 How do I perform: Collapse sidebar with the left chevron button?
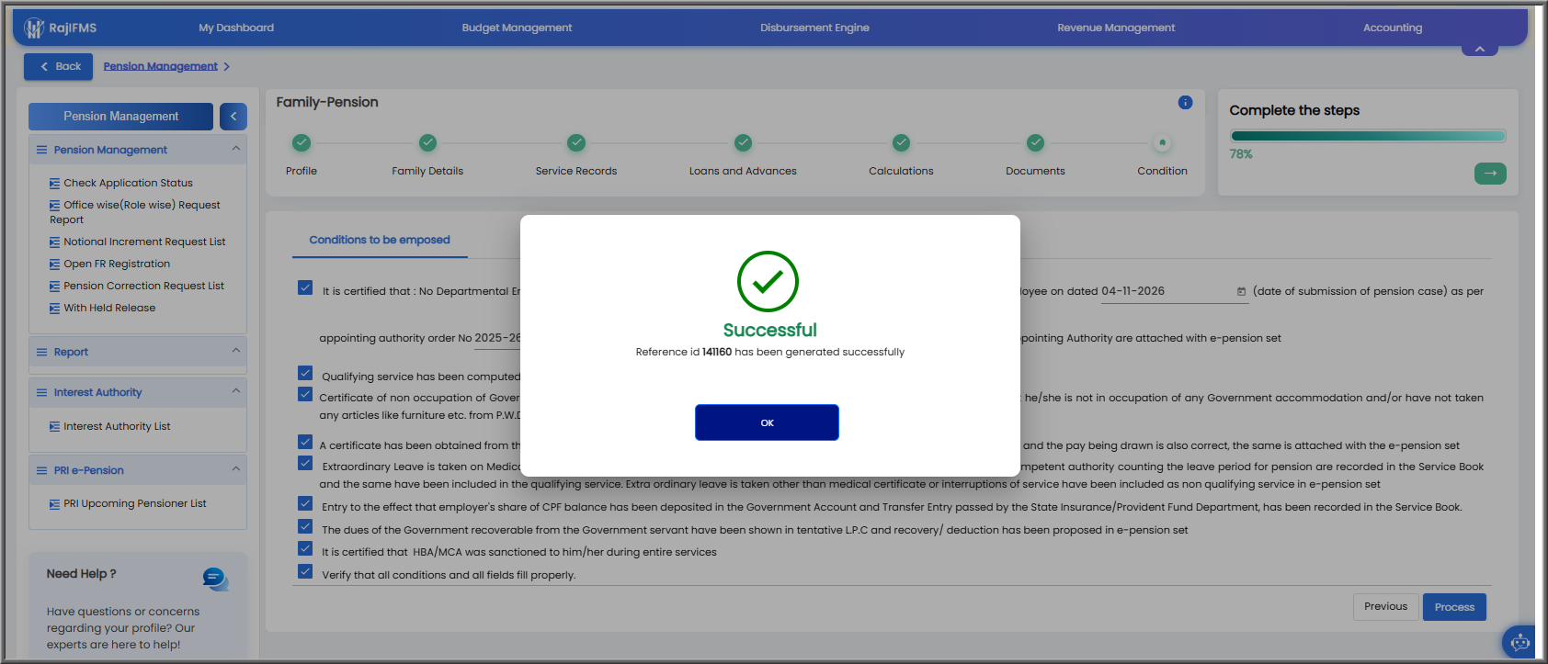click(x=233, y=117)
